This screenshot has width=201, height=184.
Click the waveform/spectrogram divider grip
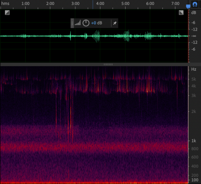[108, 64]
